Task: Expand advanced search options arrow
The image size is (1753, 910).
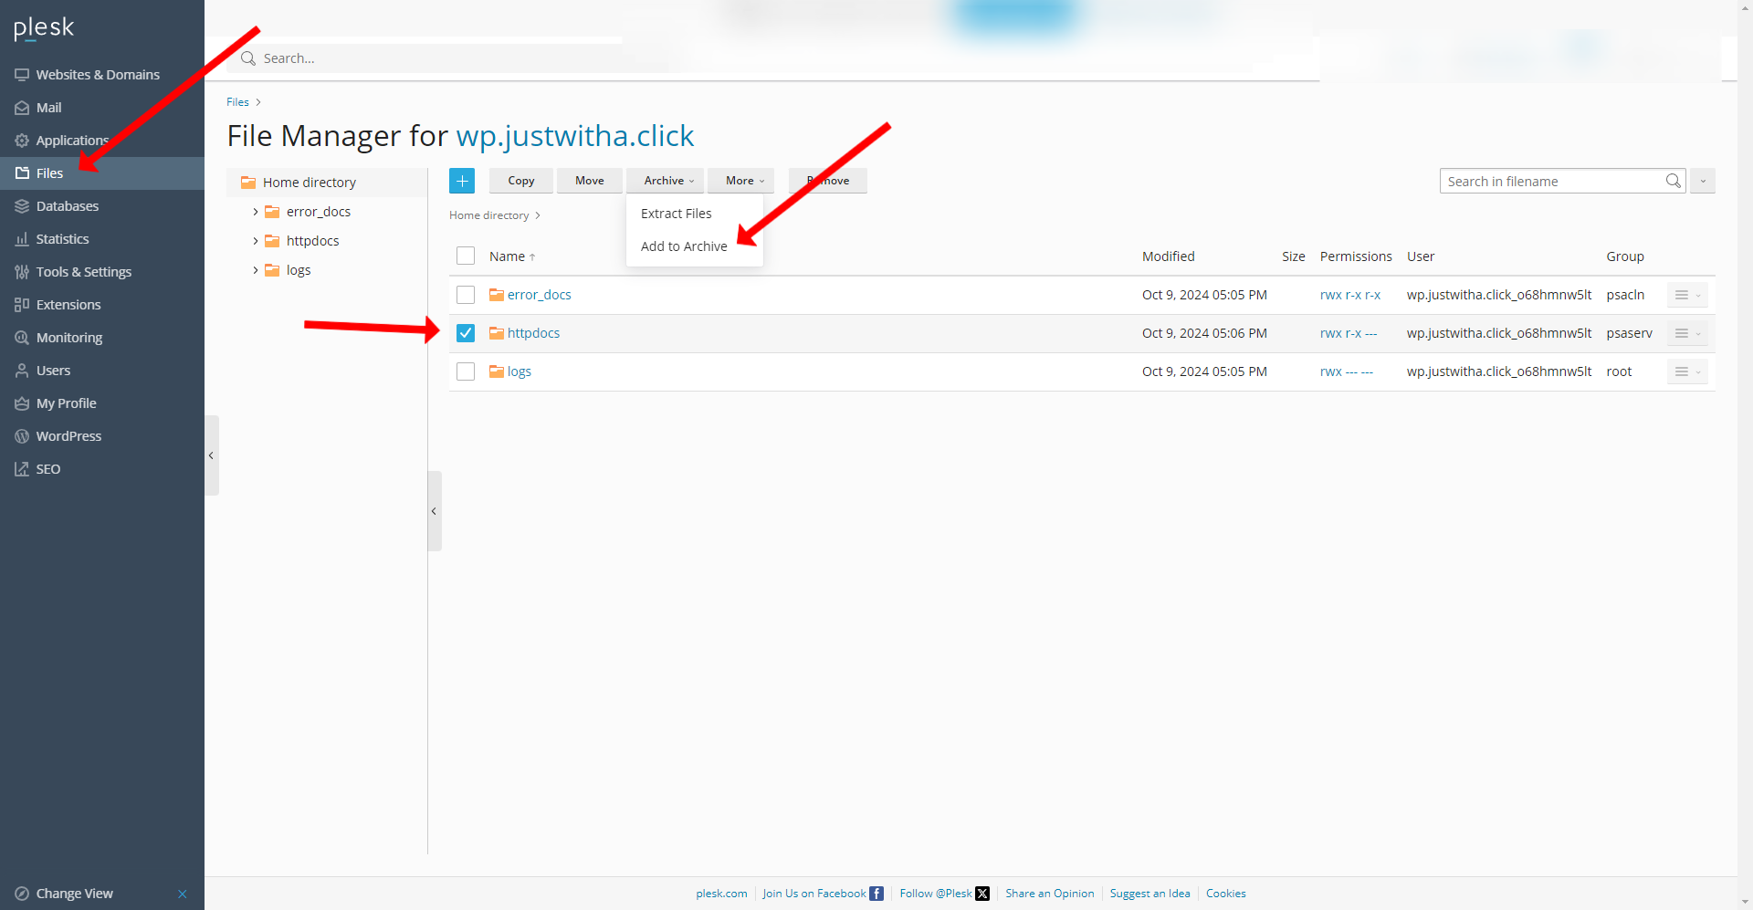Action: [1703, 181]
